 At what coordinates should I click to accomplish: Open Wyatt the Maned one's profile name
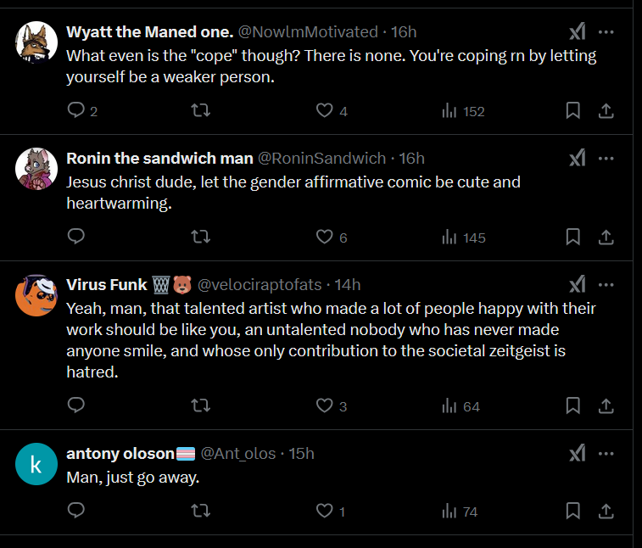click(x=149, y=32)
